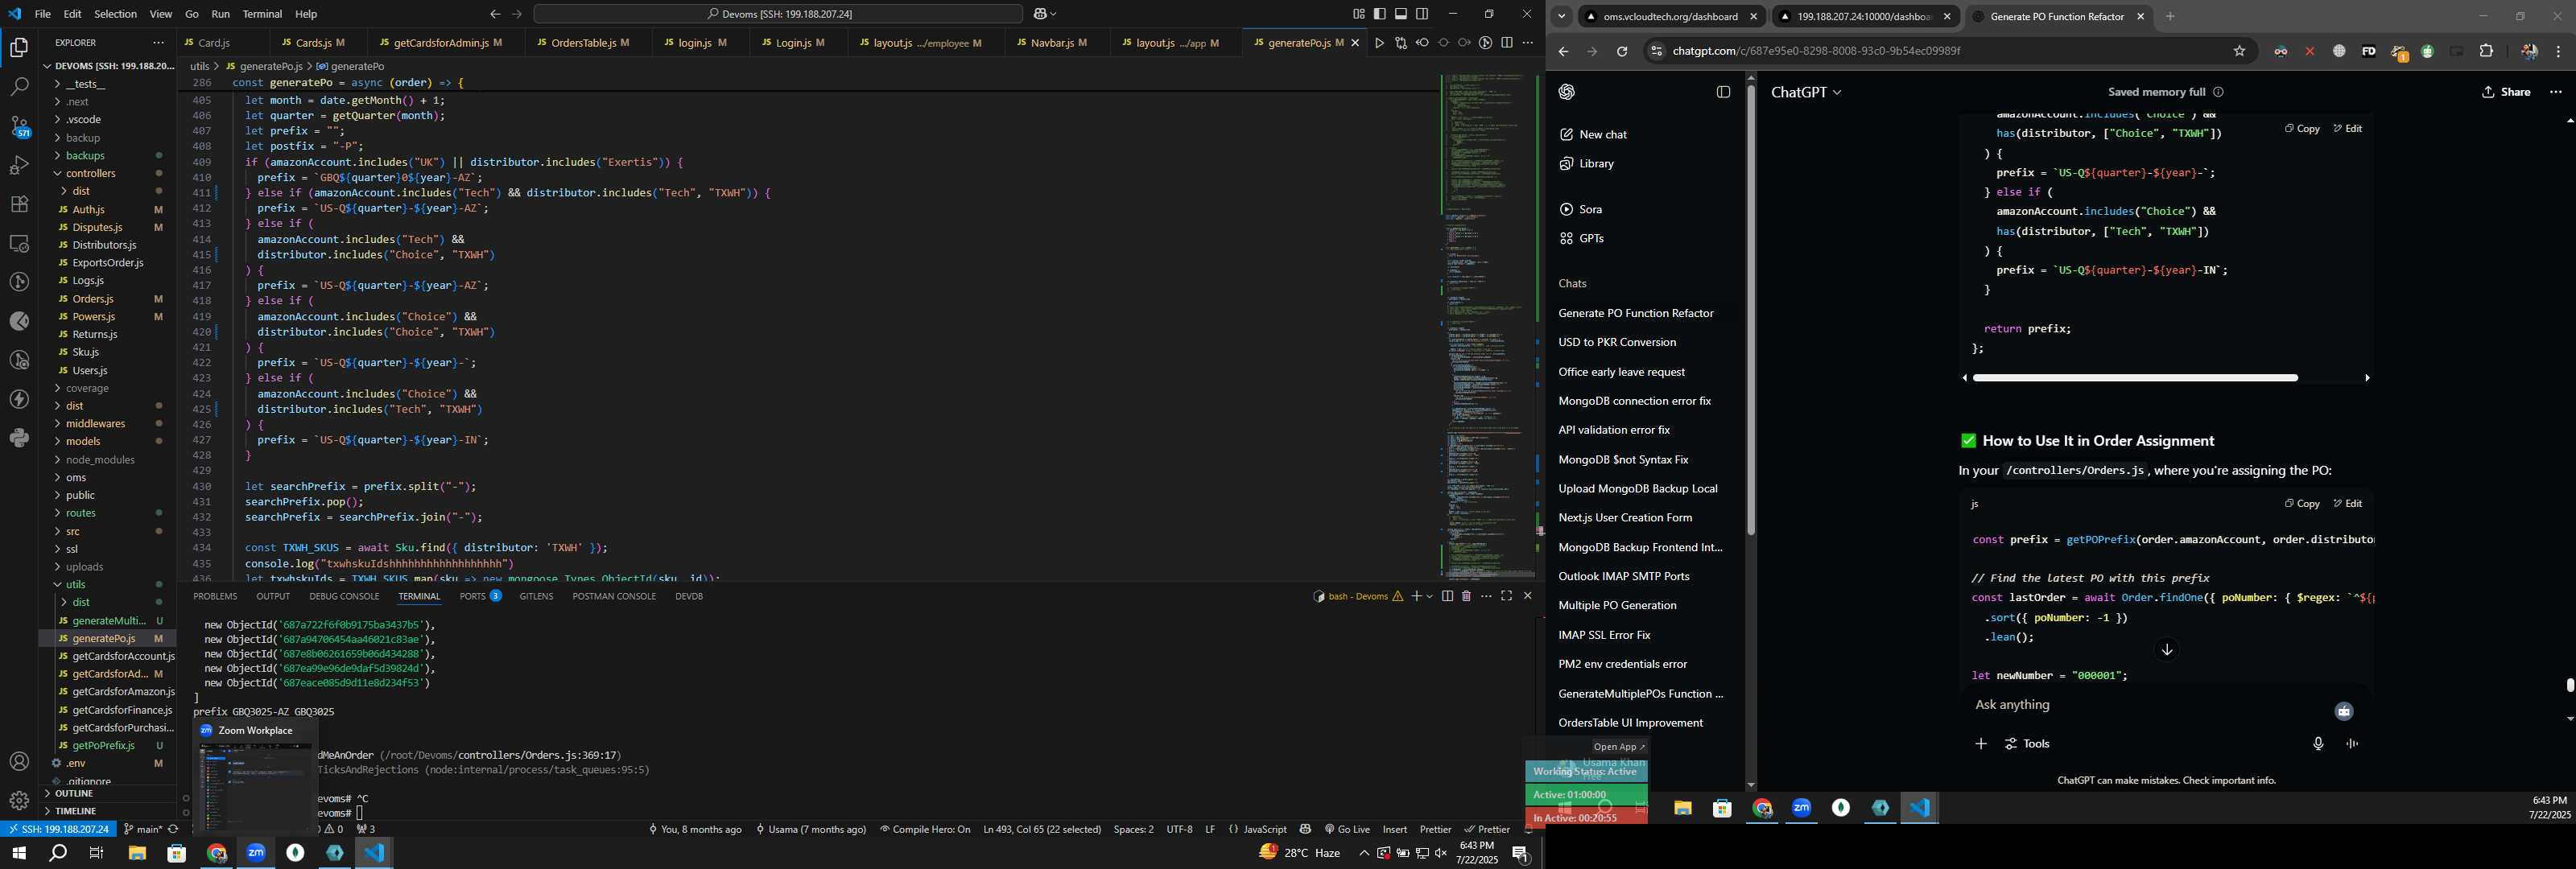Screen dimensions: 2576x869
Task: Click the code block horizontal scrollbar in ChatGPT
Action: click(x=2135, y=378)
